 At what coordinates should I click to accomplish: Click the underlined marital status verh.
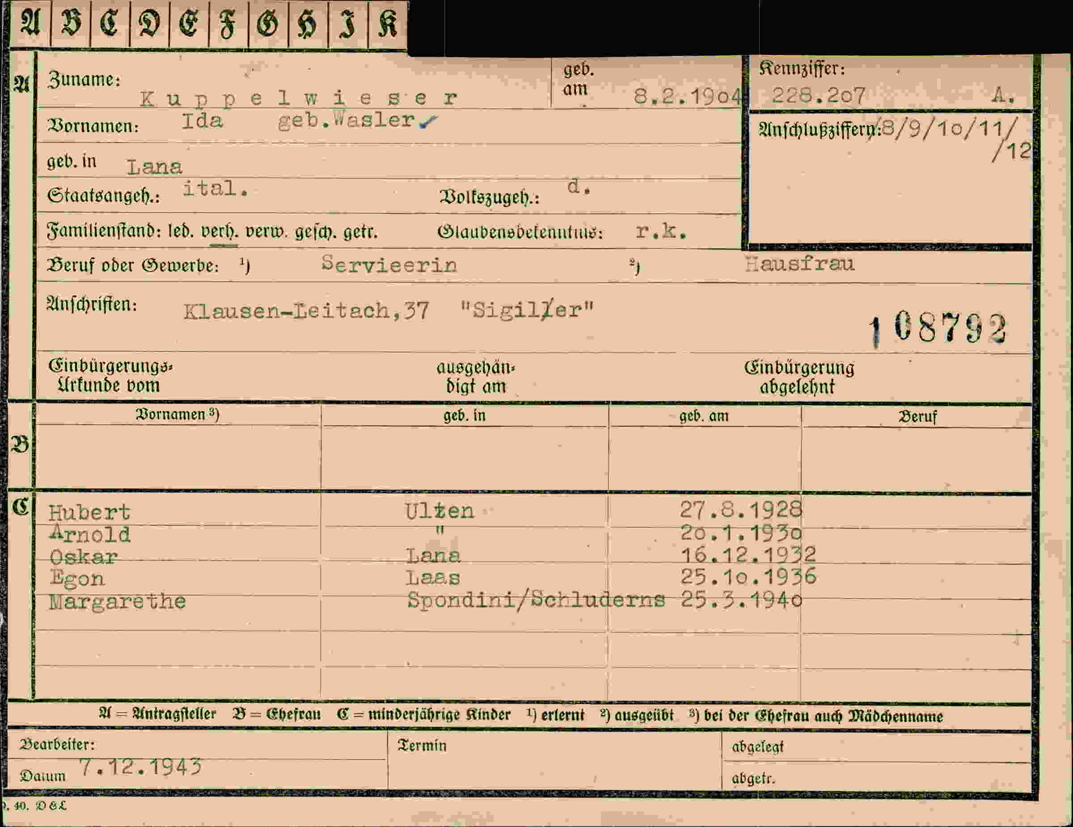[x=220, y=231]
